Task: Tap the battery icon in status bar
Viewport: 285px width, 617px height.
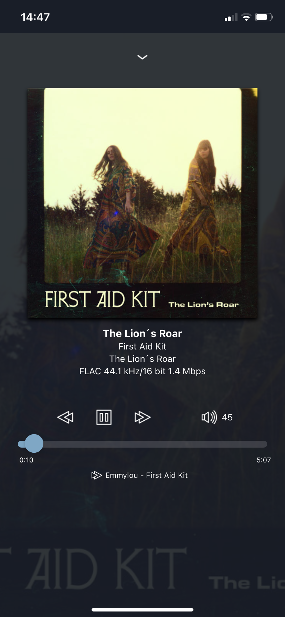Action: click(x=264, y=17)
